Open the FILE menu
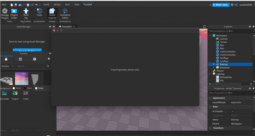Image resolution: width=255 pixels, height=136 pixels. 4,5
